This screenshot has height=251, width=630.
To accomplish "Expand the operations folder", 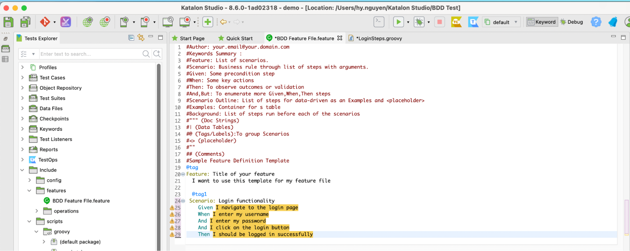I will tap(37, 211).
